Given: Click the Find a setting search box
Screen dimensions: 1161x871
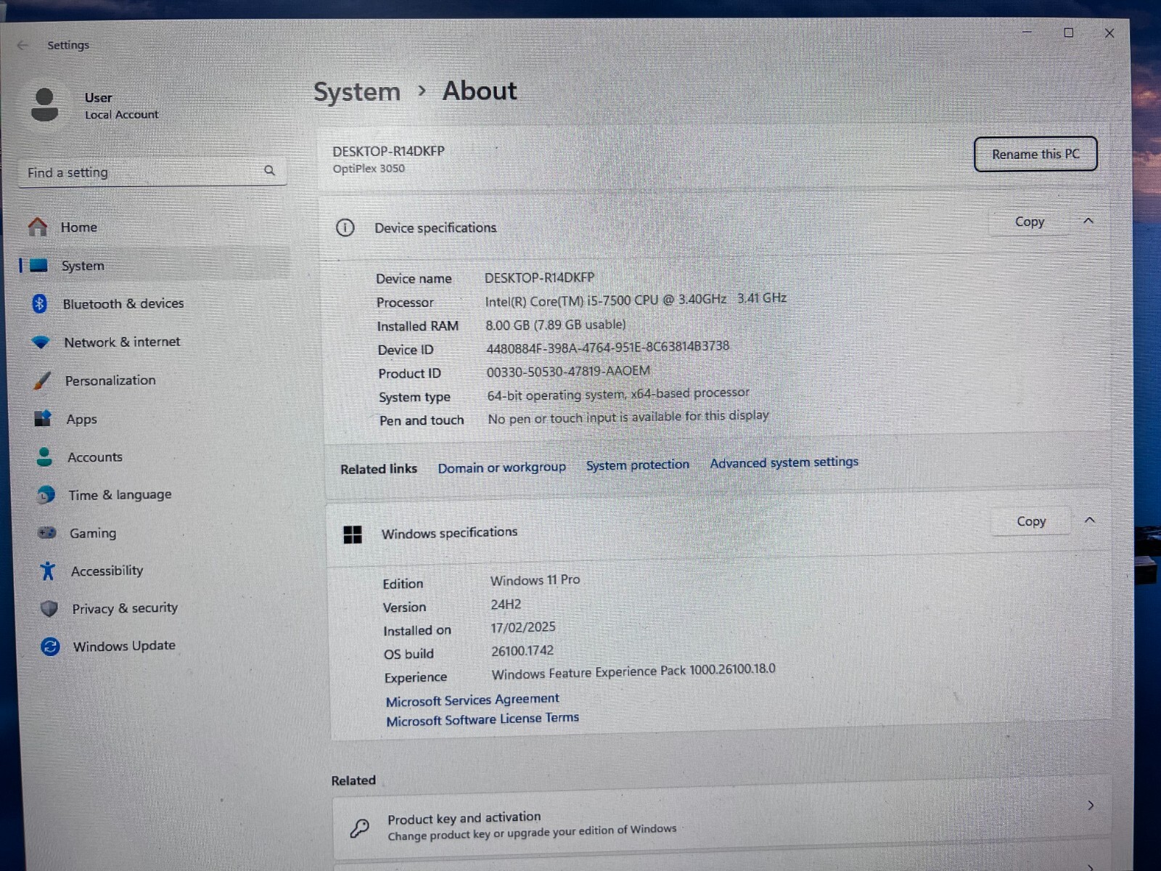Looking at the screenshot, I should (152, 172).
